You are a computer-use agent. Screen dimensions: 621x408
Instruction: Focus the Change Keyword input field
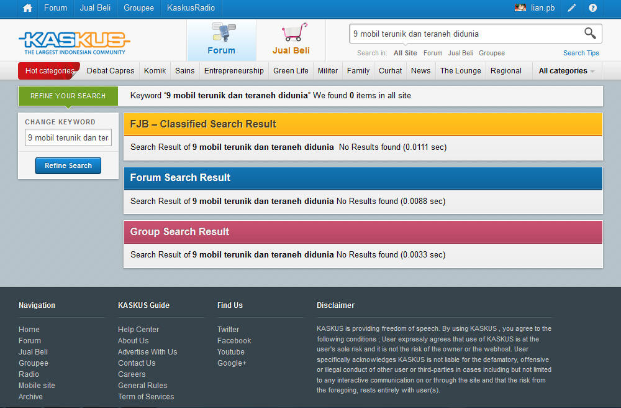coord(68,137)
